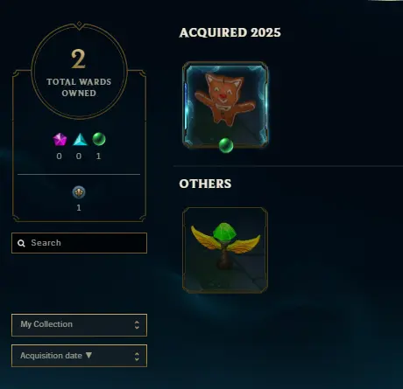The width and height of the screenshot is (403, 389).
Task: Click the pink mythic gem icon
Action: click(x=60, y=139)
